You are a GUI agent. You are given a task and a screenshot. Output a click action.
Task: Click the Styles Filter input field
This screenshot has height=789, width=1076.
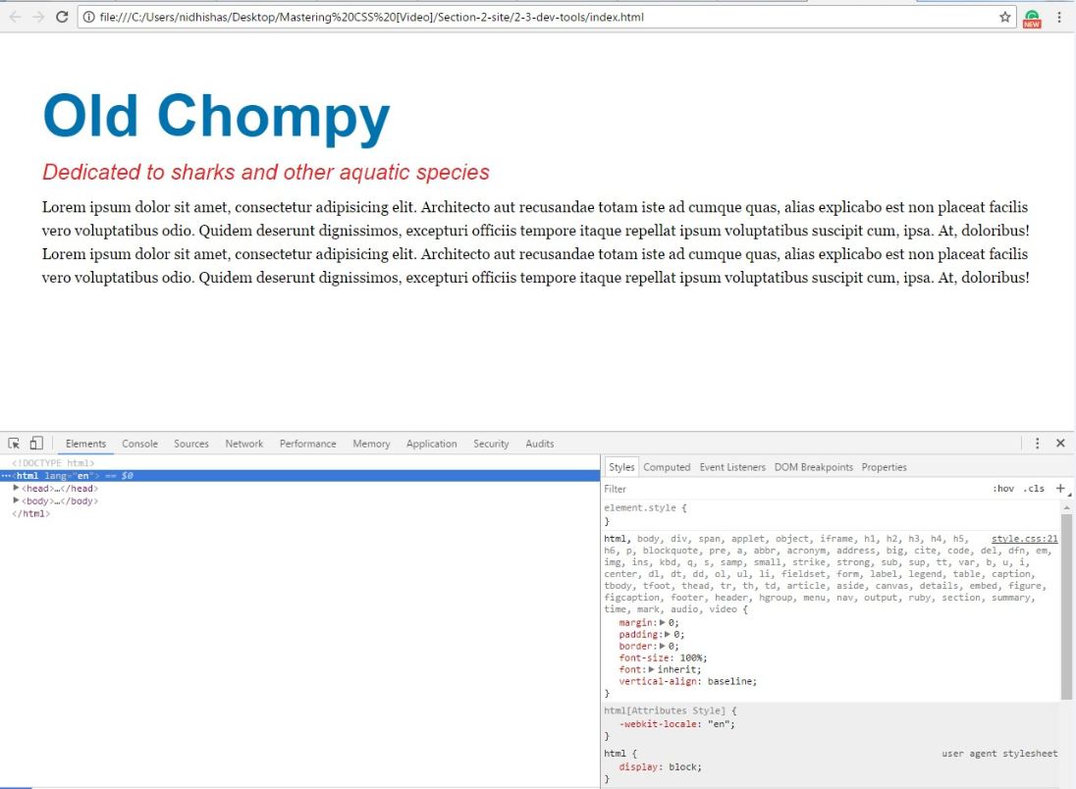(792, 489)
